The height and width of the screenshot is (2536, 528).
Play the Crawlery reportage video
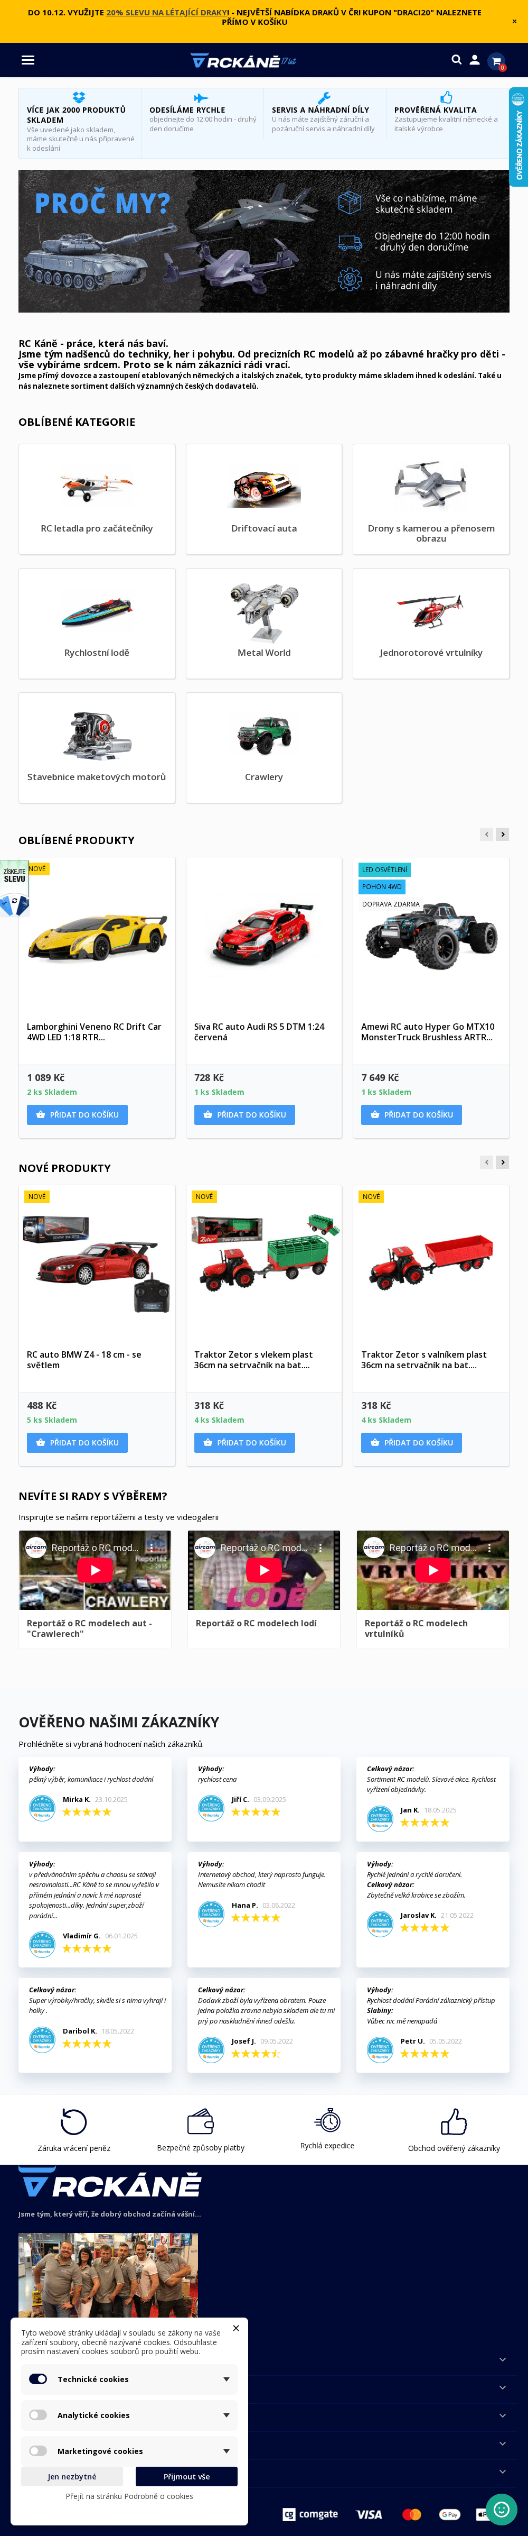pyautogui.click(x=95, y=1570)
